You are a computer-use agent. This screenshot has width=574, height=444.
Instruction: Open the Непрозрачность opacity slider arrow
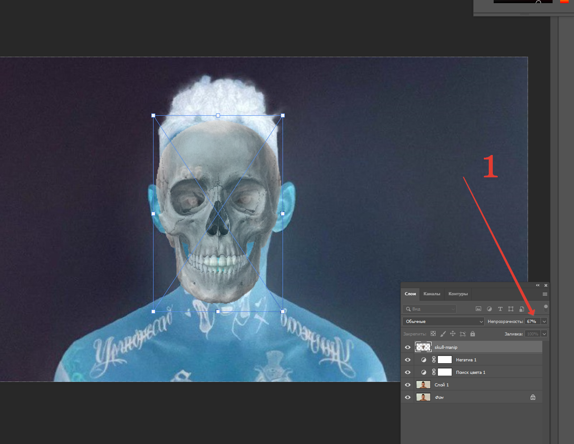544,322
